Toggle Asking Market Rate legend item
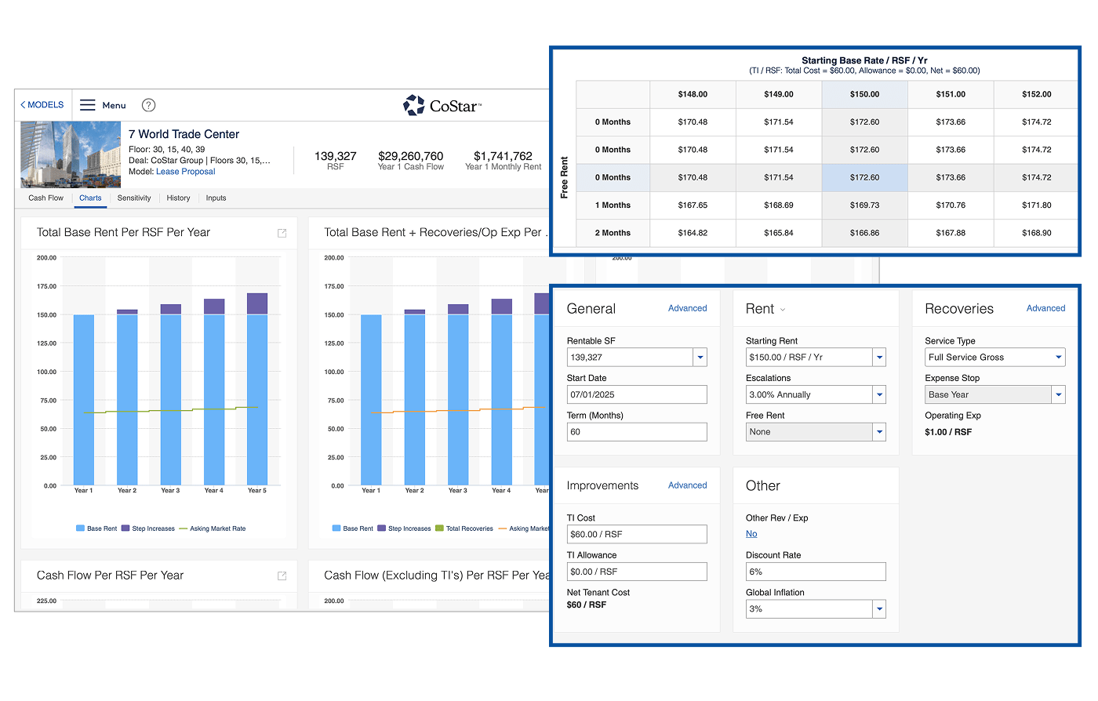Screen dimensions: 1098x701 pos(213,528)
